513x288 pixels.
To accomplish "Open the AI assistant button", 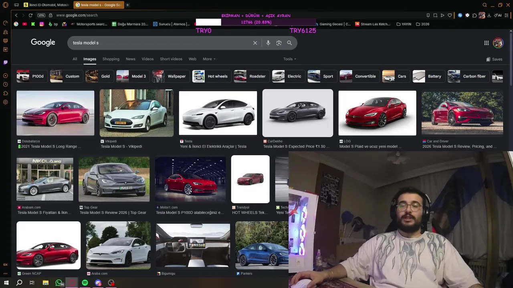I will pos(498,15).
